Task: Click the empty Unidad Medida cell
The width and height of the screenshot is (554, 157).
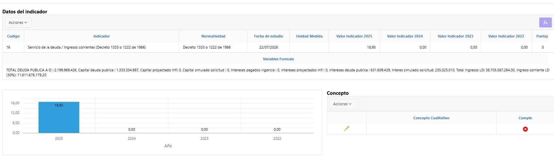Action: point(309,47)
